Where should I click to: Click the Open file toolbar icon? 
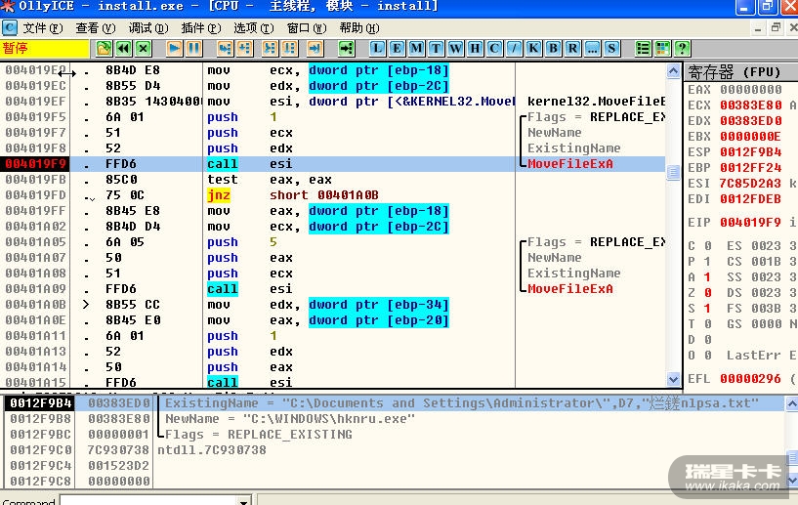click(105, 48)
